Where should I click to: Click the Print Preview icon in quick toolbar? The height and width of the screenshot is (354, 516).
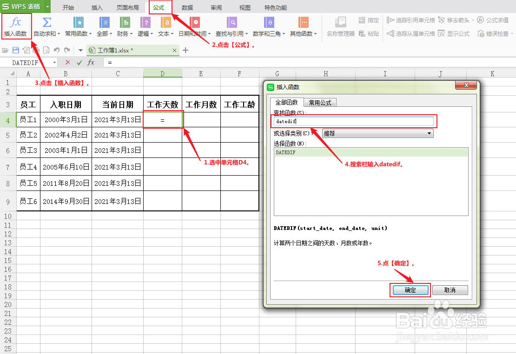point(46,50)
